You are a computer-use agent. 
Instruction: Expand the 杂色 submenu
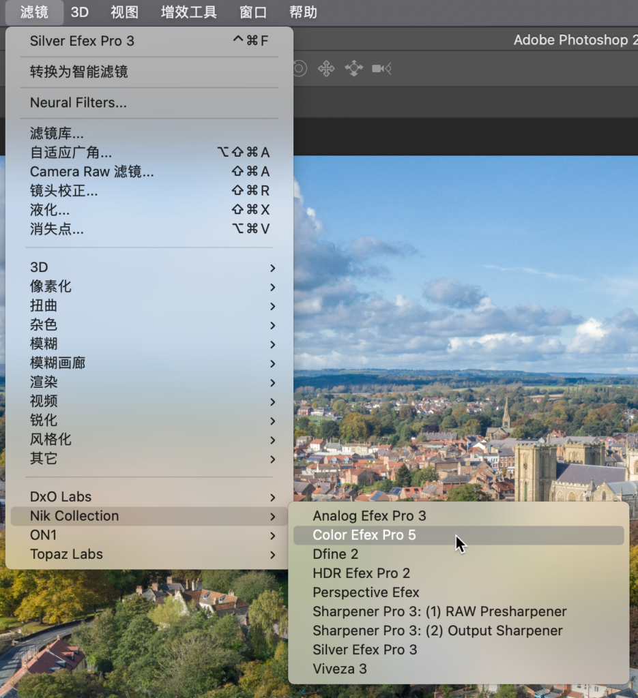click(149, 324)
